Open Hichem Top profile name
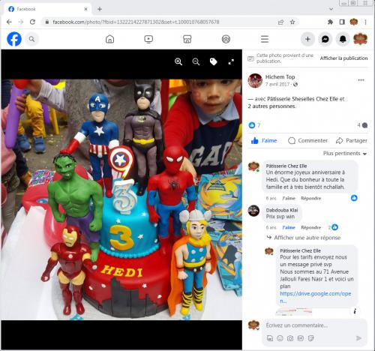 [x=280, y=76]
